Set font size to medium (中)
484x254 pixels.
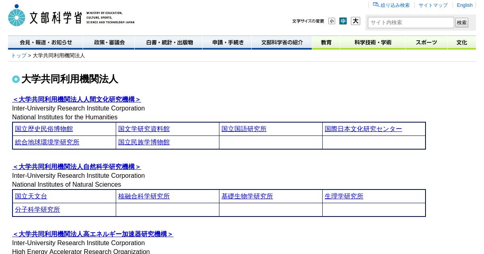tap(343, 21)
